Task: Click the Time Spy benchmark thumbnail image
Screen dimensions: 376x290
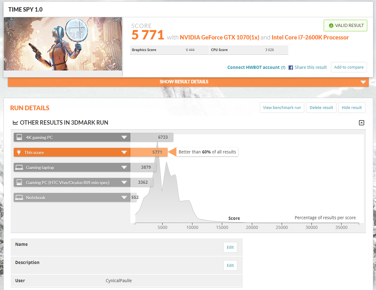Action: tap(63, 44)
